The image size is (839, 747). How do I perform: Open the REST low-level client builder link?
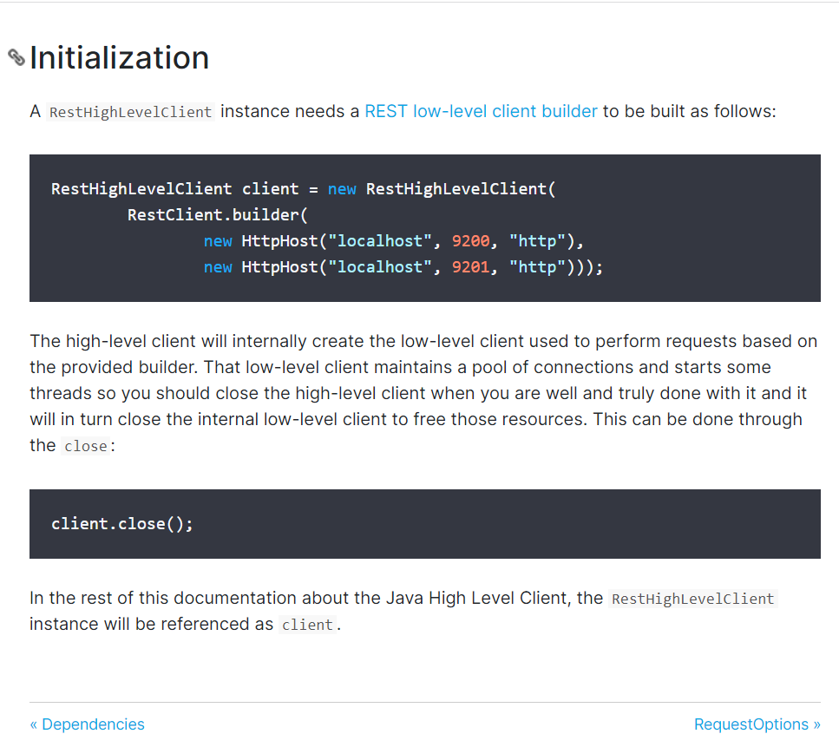[x=481, y=111]
